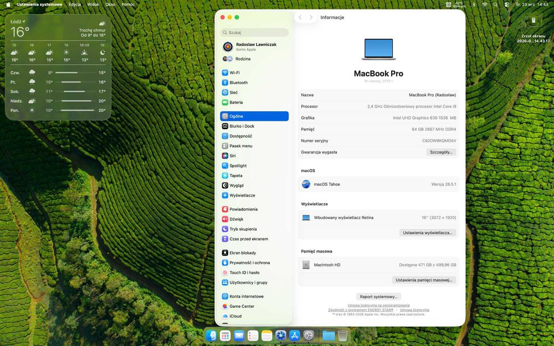
Task: Open the Apple menu
Action: tap(8, 4)
